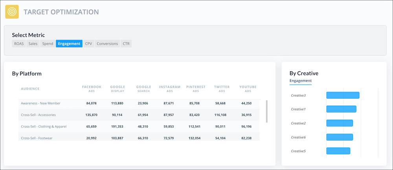The width and height of the screenshot is (393, 170).
Task: Pick the CTR metric
Action: [x=126, y=44]
